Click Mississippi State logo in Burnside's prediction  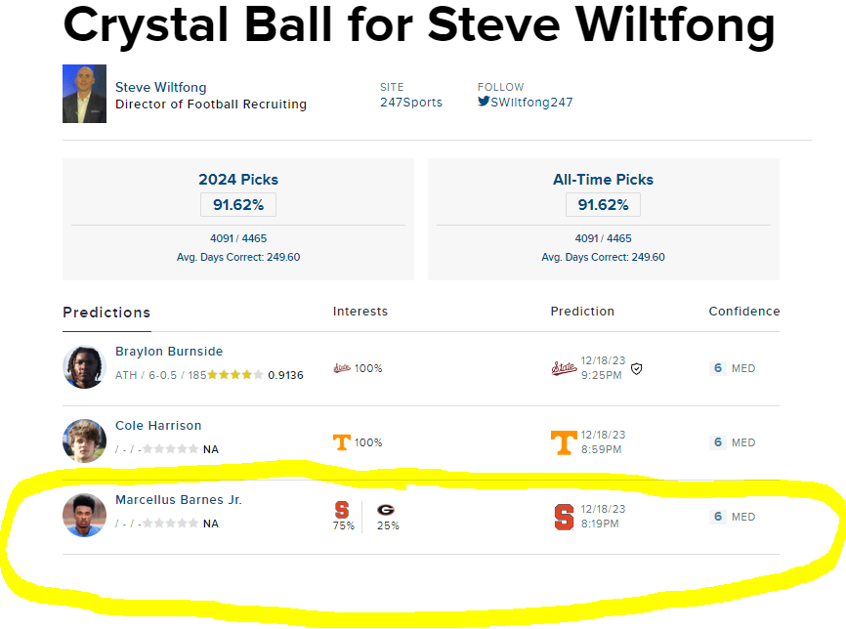[x=564, y=368]
